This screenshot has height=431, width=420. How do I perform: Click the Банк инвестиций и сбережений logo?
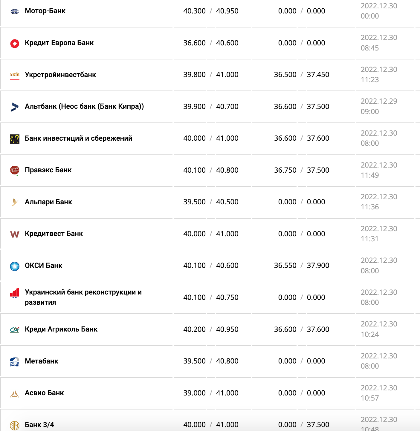pyautogui.click(x=14, y=139)
